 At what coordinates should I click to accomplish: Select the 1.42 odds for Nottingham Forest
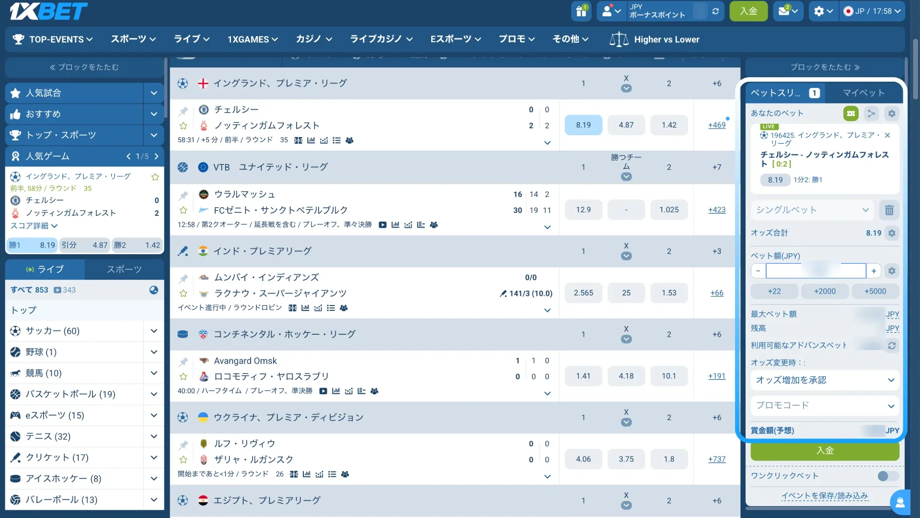tap(669, 125)
